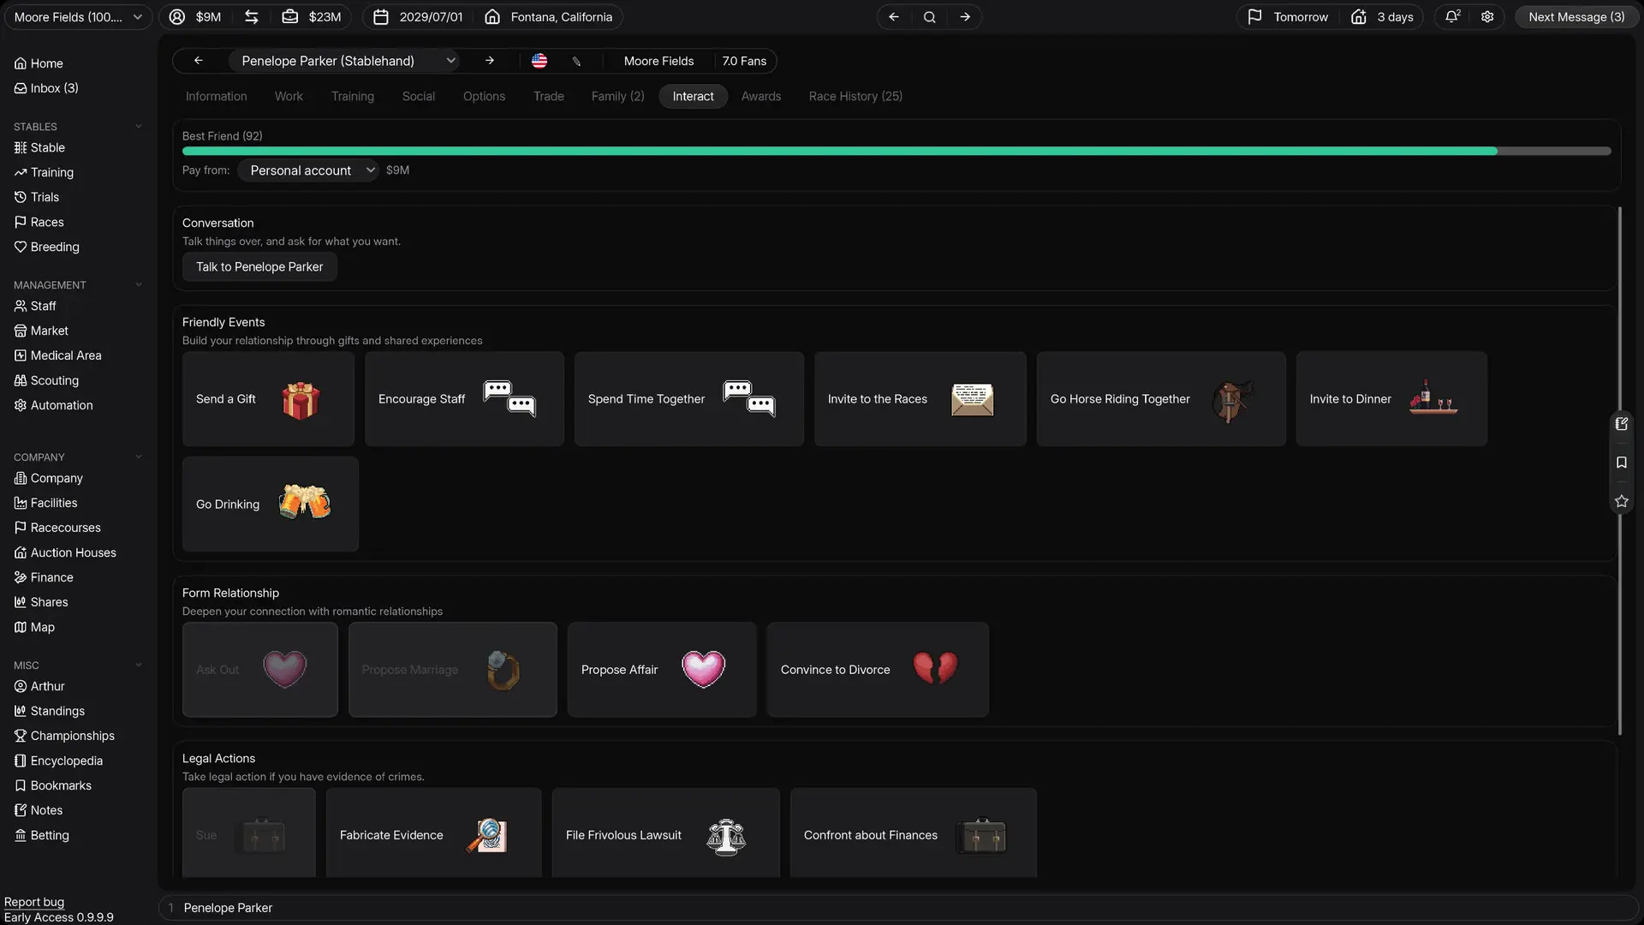Click the Report bug link
Image resolution: width=1644 pixels, height=925 pixels.
pos(34,902)
